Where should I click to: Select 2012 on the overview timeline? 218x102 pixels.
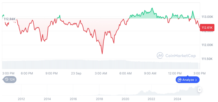point(21,99)
